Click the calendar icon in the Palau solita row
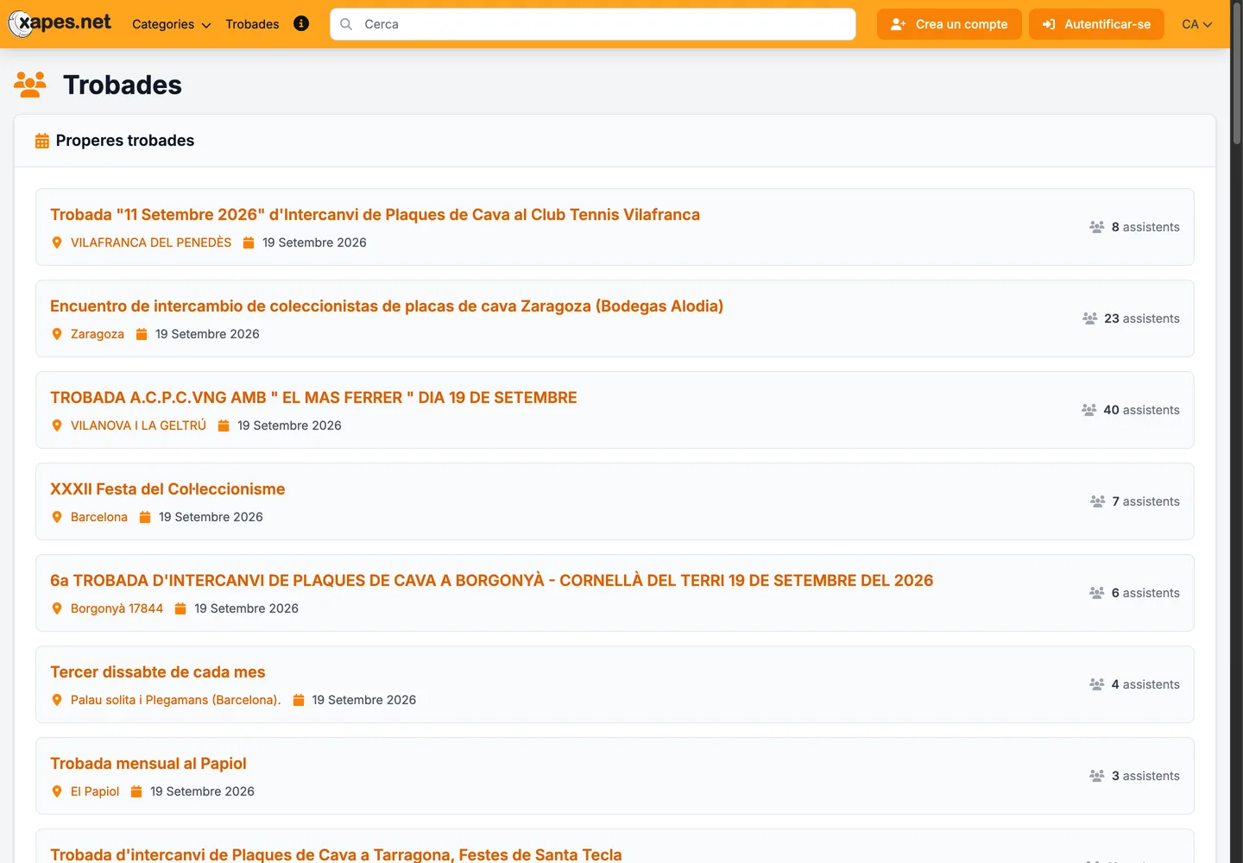1243x863 pixels. click(x=299, y=700)
